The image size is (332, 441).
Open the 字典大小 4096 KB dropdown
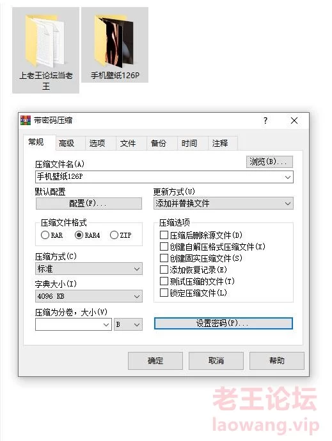click(89, 296)
